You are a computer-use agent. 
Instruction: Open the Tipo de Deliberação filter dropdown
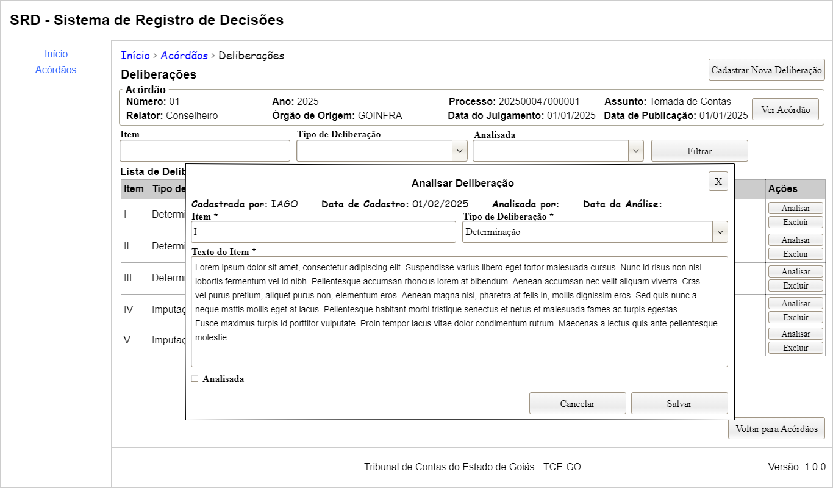pyautogui.click(x=382, y=151)
